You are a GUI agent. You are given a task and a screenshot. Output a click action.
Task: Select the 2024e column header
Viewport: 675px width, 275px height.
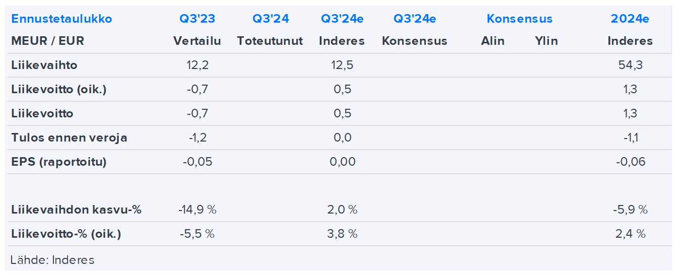pyautogui.click(x=630, y=19)
